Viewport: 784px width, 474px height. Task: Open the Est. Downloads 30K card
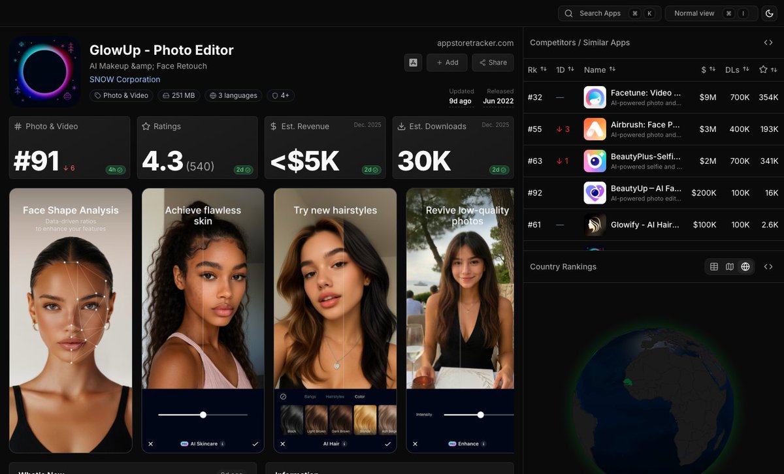click(x=453, y=148)
